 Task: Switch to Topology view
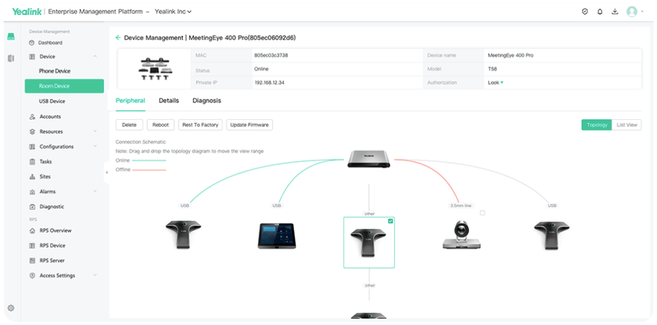(x=596, y=125)
